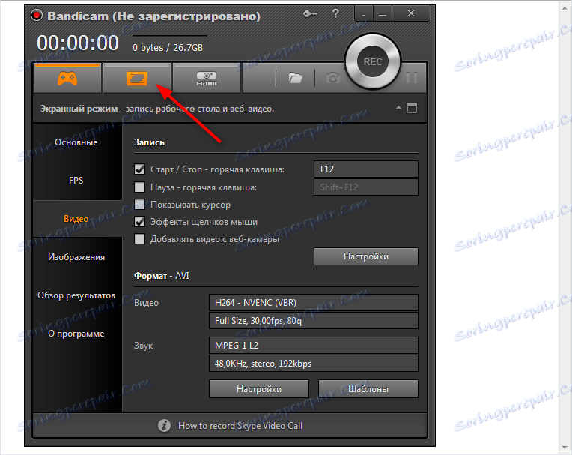The height and width of the screenshot is (455, 572).
Task: Click H264 - NVENC (VBR) codec field
Action: coord(314,303)
